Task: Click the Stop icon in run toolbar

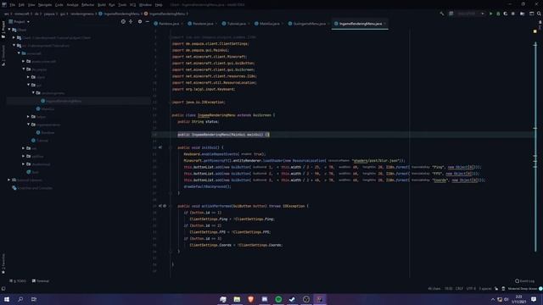Action: click(513, 14)
